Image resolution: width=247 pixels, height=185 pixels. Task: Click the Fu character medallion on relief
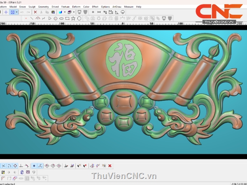[x=123, y=60]
